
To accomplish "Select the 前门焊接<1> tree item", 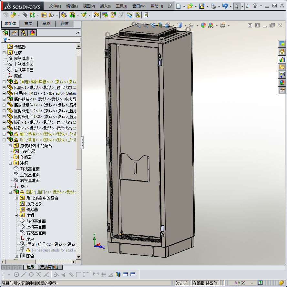I will coord(48,134).
